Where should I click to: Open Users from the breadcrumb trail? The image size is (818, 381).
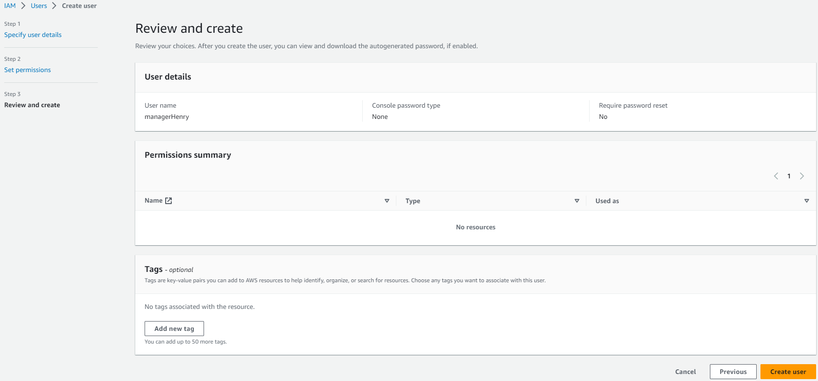click(39, 6)
